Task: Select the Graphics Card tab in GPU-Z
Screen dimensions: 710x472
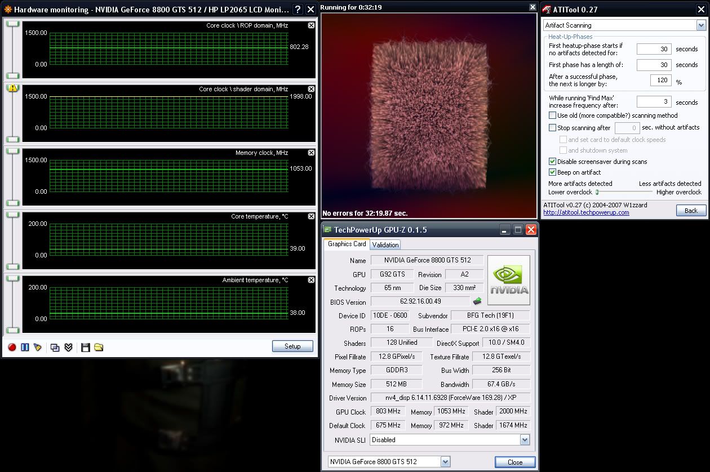Action: pos(347,244)
